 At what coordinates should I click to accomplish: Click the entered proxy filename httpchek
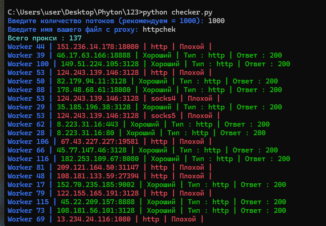click(159, 29)
